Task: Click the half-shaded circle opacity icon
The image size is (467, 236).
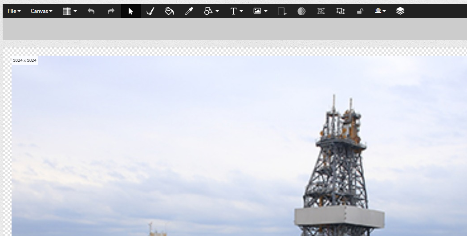Action: (x=301, y=11)
